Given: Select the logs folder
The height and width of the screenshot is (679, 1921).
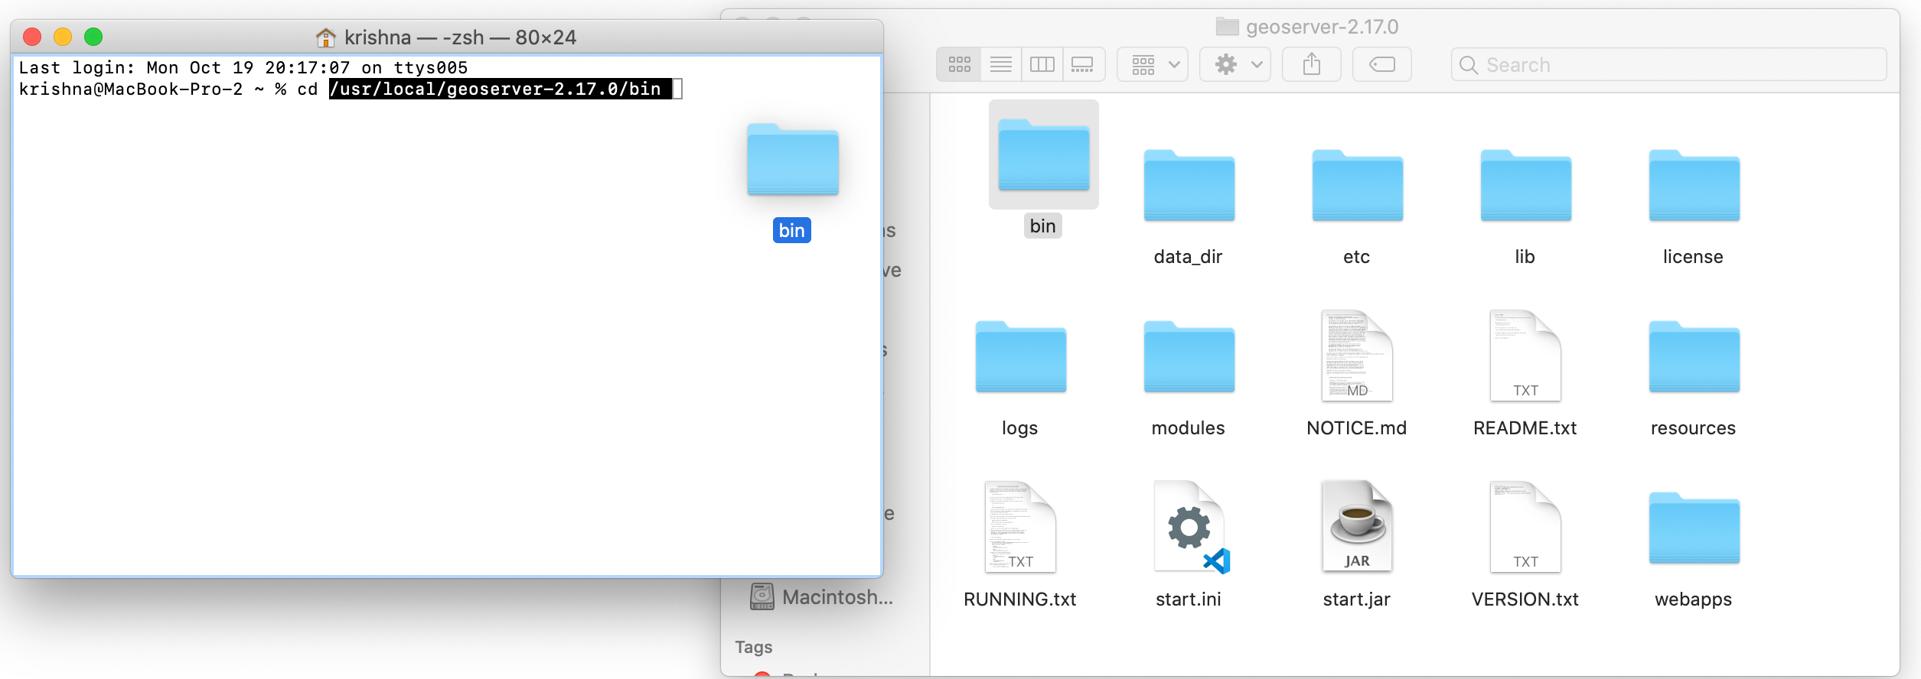Looking at the screenshot, I should click(x=1020, y=357).
